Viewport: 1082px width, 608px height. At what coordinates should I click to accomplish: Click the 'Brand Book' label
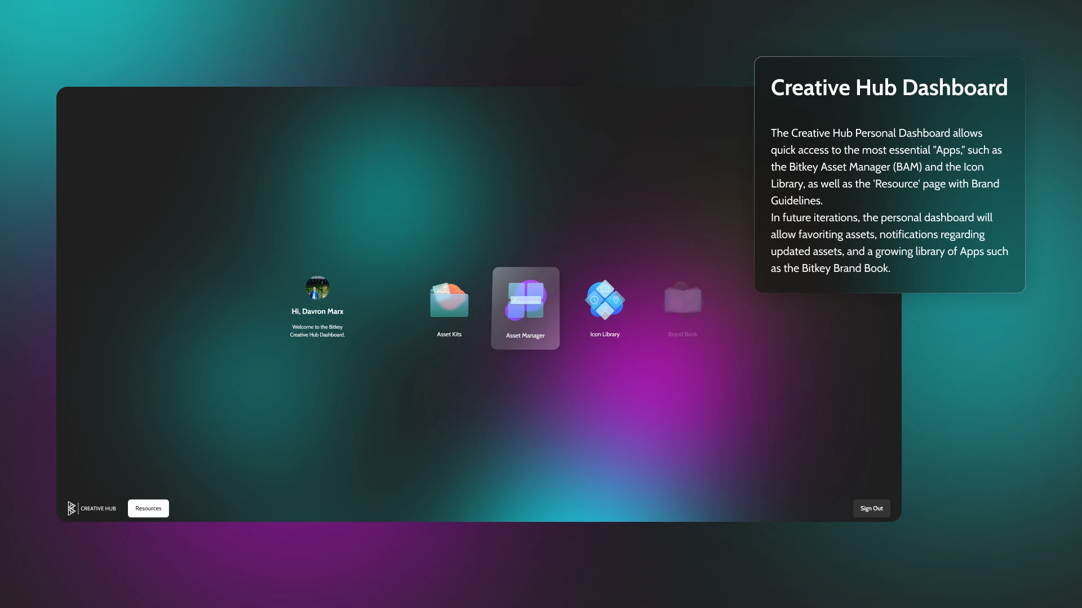[682, 334]
